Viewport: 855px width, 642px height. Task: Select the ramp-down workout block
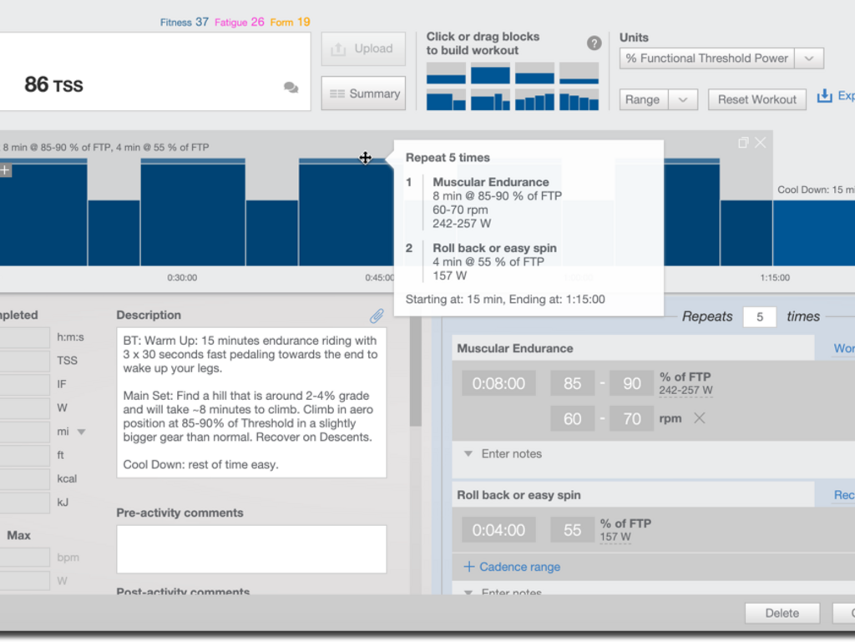pos(579,100)
